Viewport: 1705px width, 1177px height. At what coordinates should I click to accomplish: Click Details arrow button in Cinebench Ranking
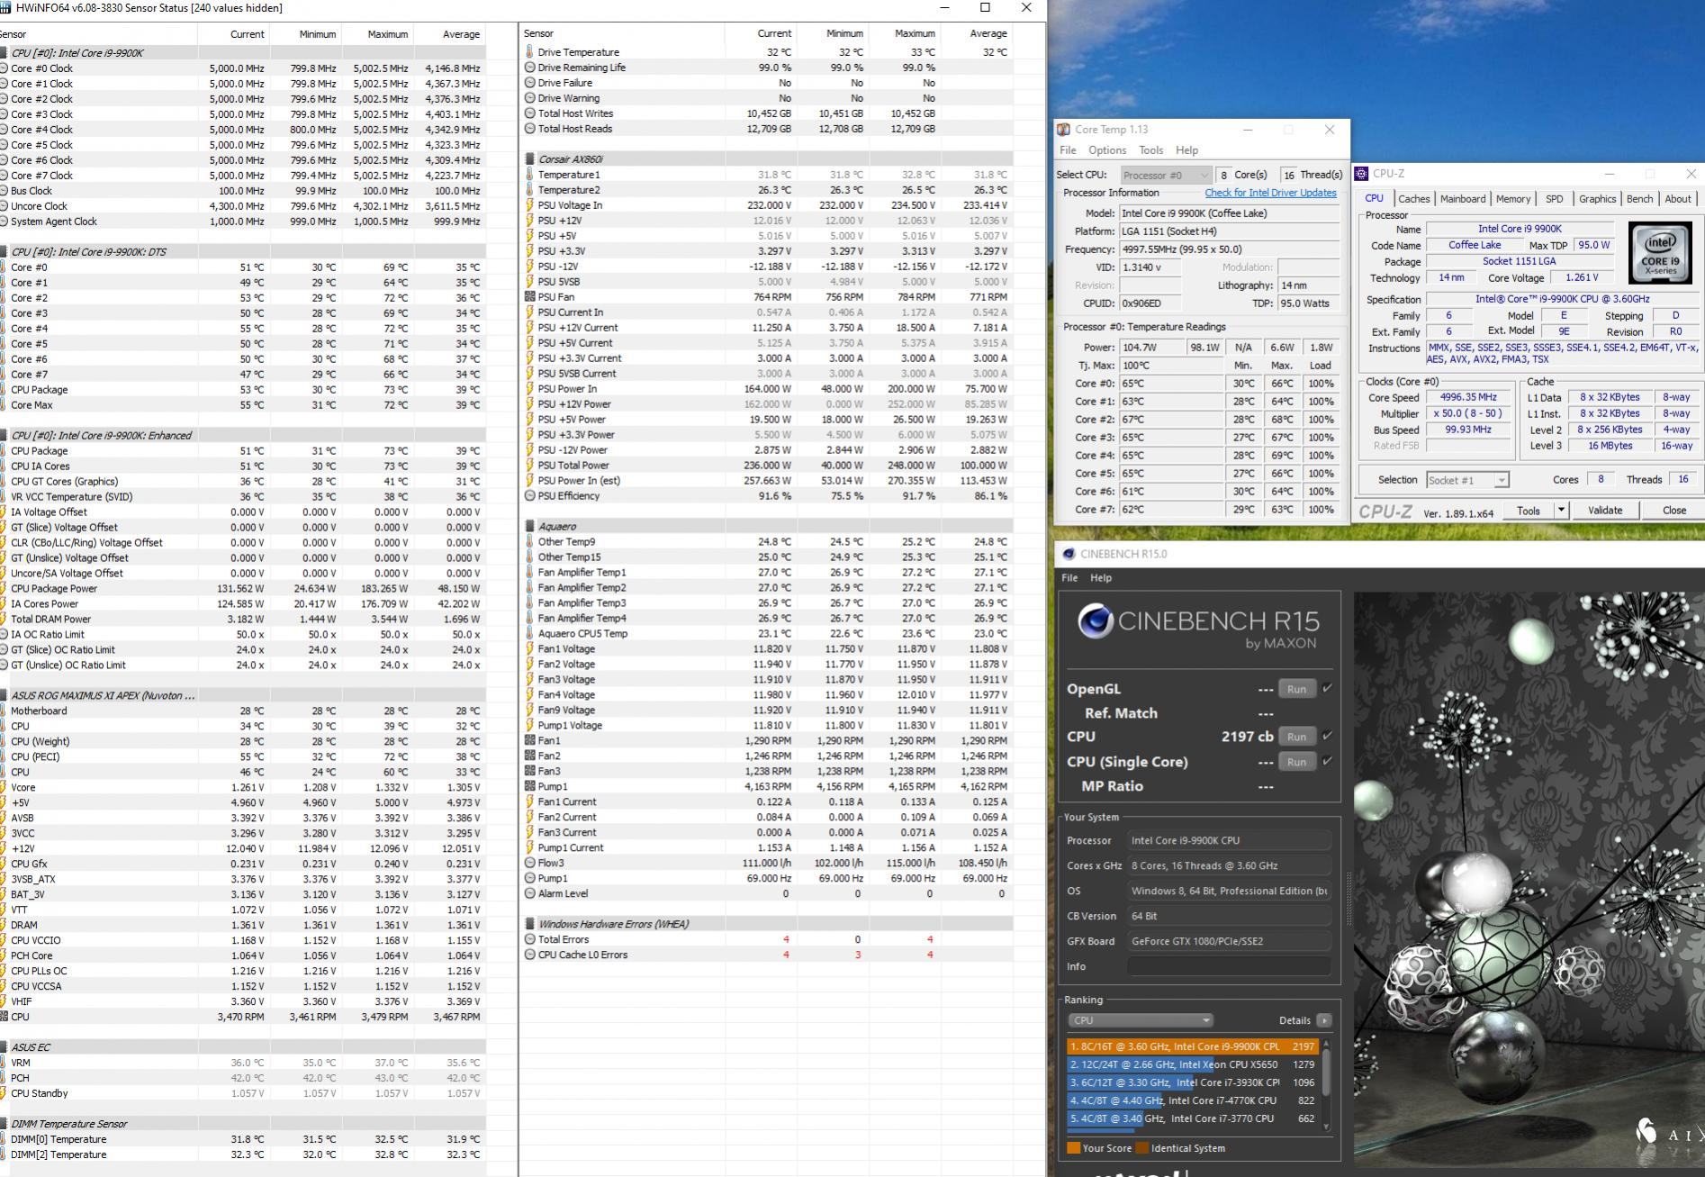point(1323,1021)
